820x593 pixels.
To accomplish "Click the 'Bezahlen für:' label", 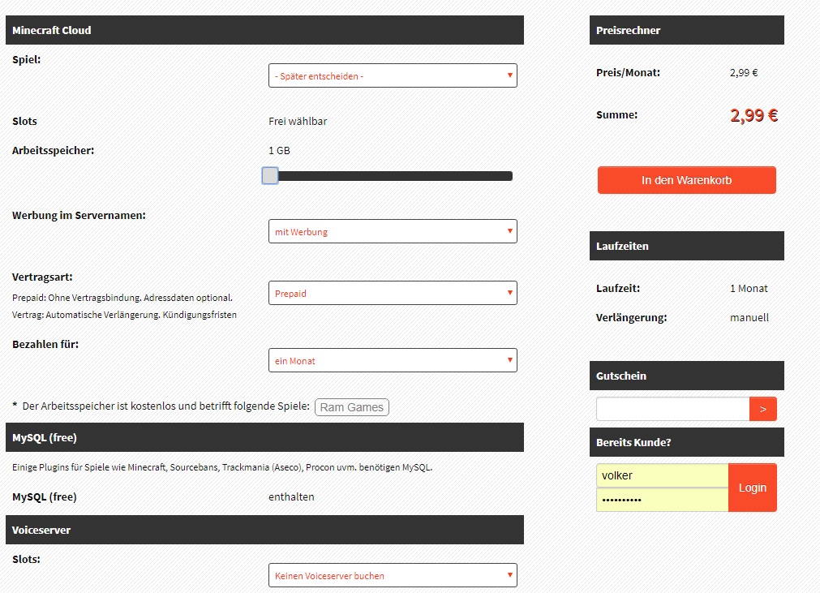I will click(x=45, y=344).
